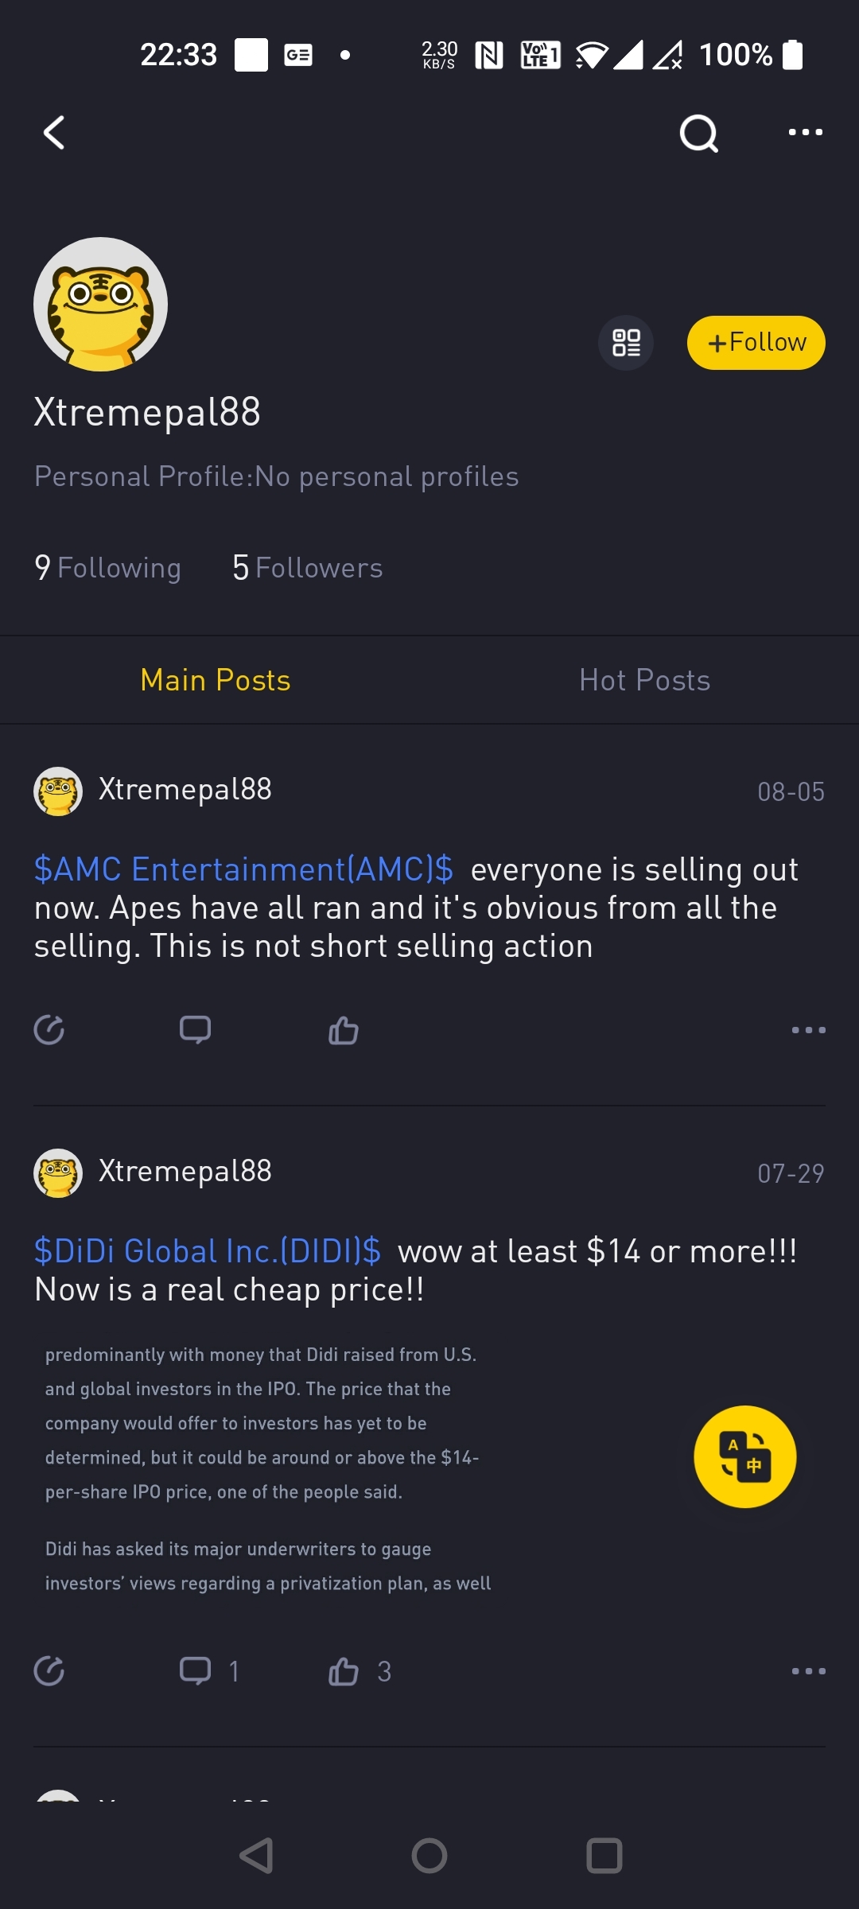
Task: Tap the large tiger profile avatar
Action: (100, 304)
